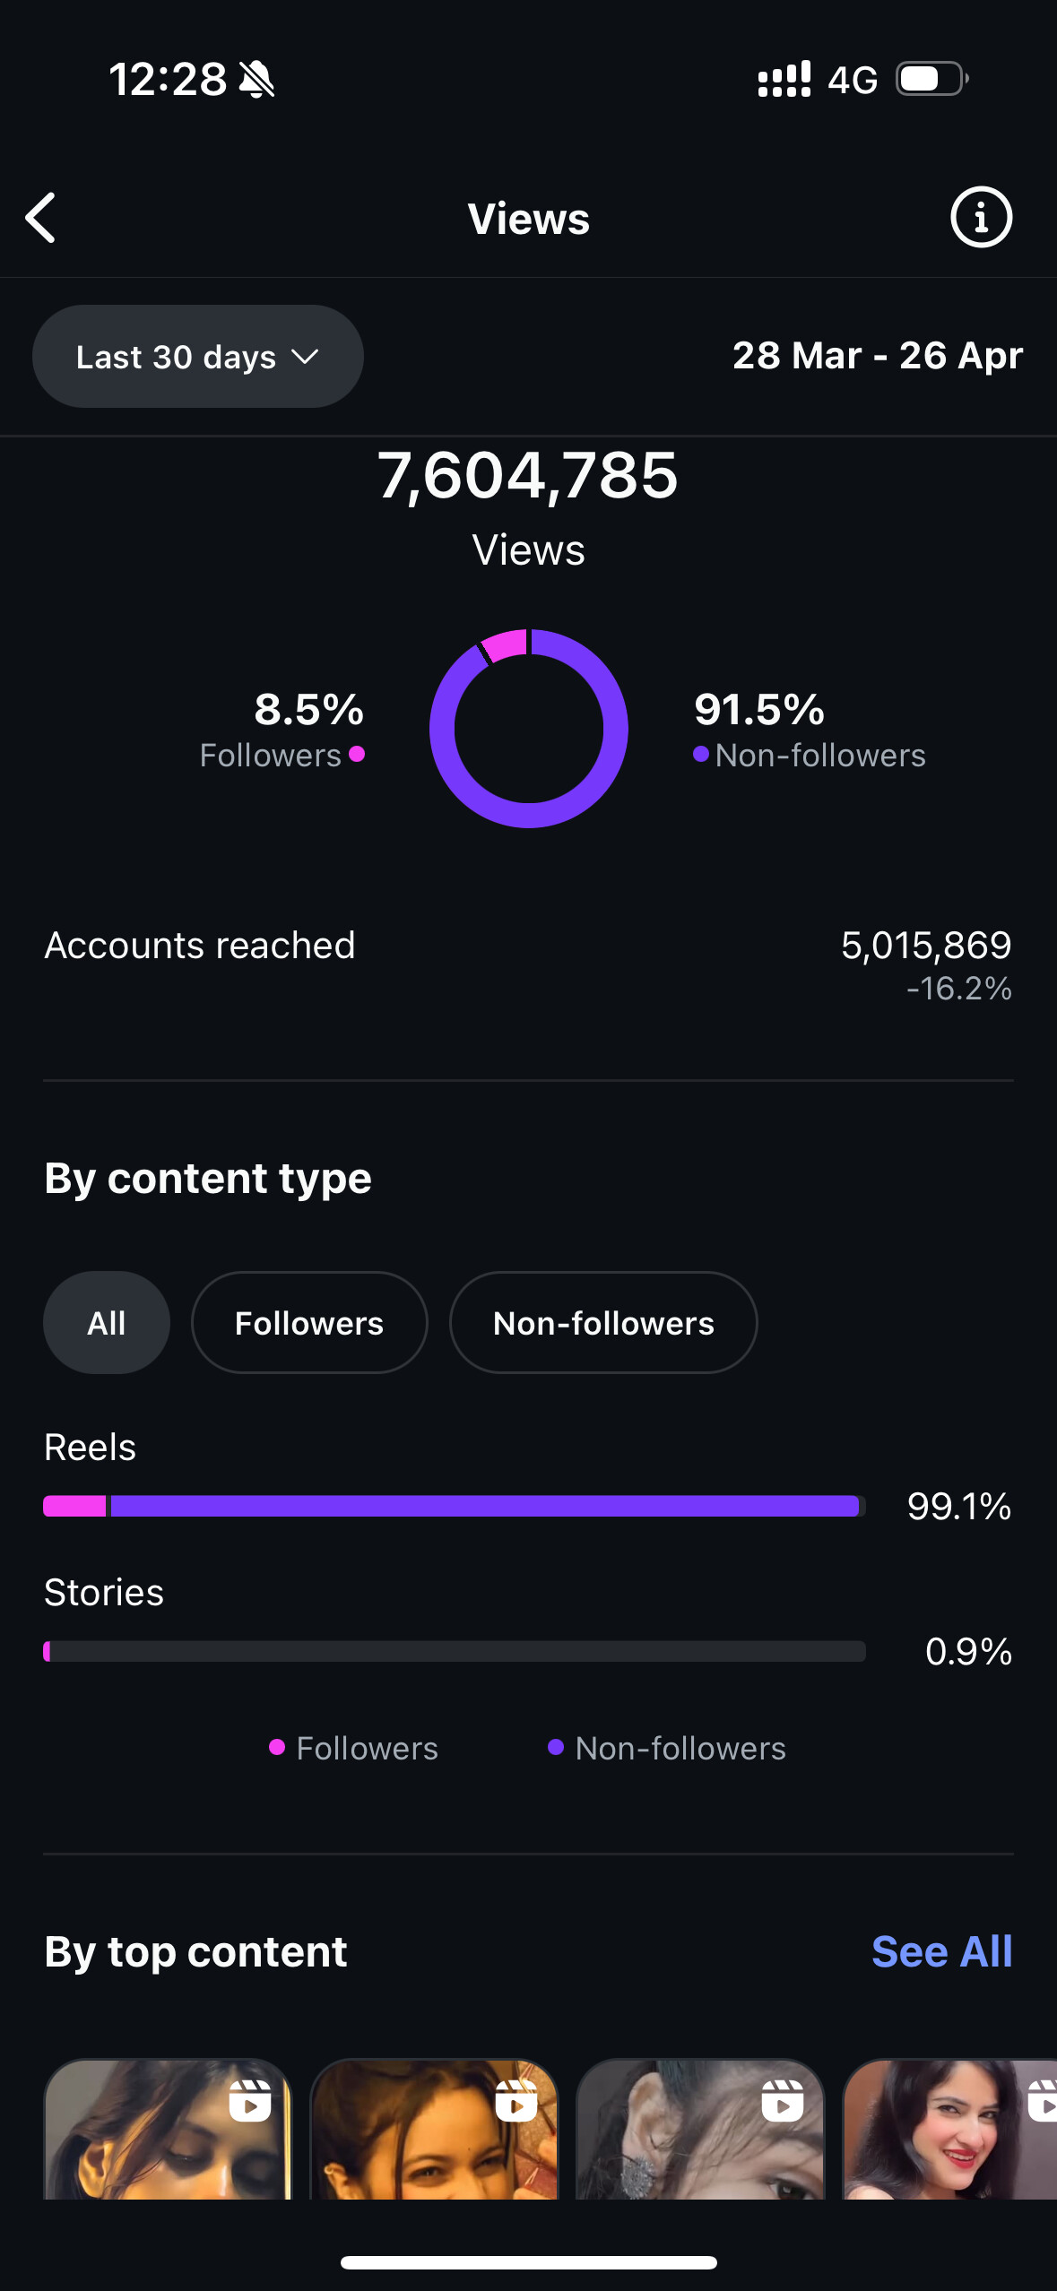The image size is (1057, 2291).
Task: Tap the 28 Mar - 26 Apr date range
Action: click(x=878, y=356)
